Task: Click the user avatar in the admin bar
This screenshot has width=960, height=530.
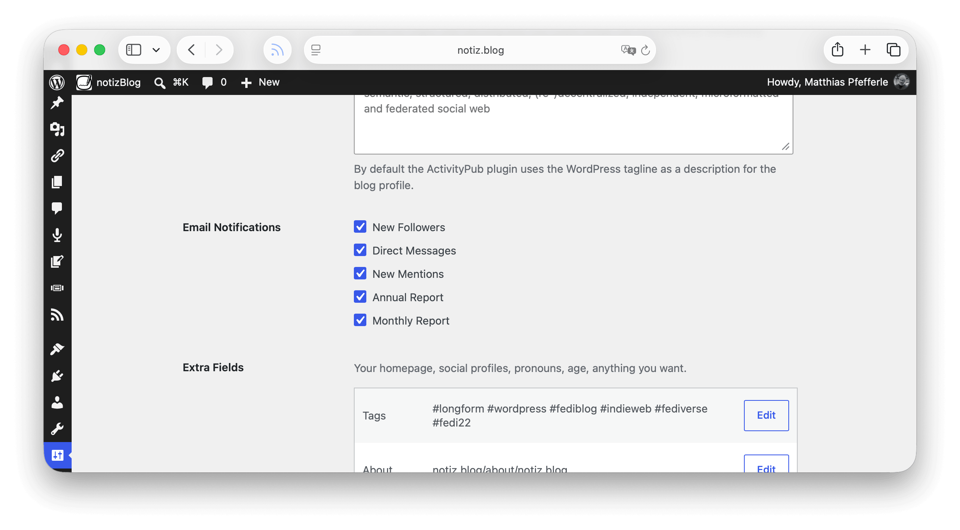Action: [x=901, y=82]
